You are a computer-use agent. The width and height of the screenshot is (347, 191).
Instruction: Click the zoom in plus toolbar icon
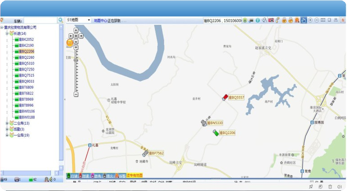click(310, 20)
